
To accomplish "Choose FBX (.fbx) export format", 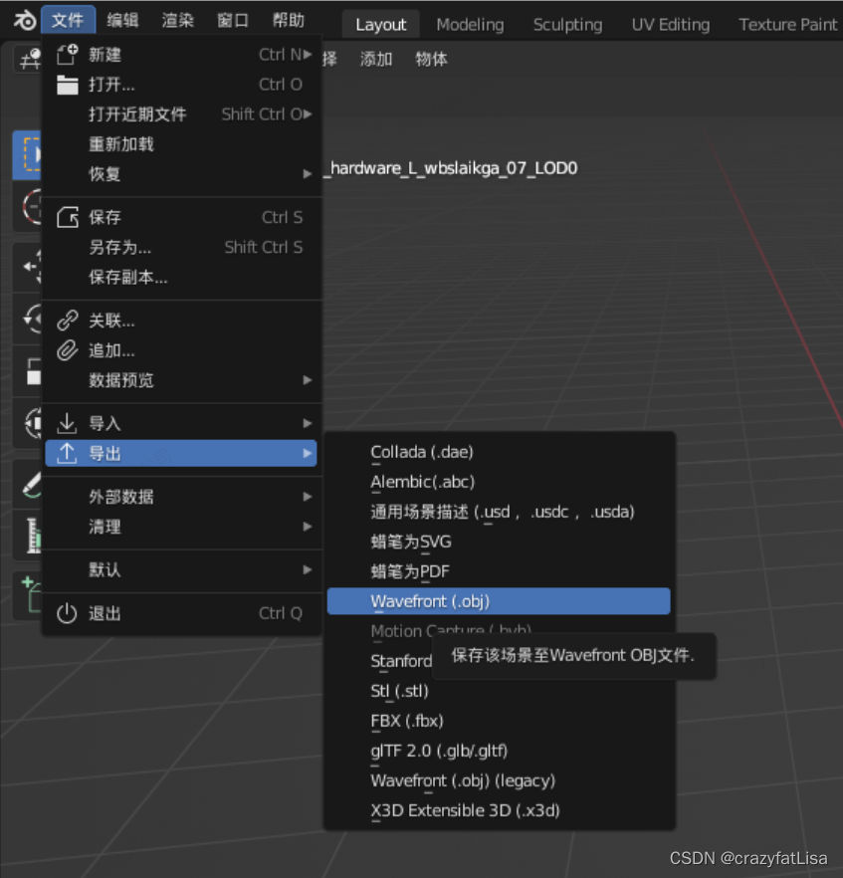I will tap(406, 721).
